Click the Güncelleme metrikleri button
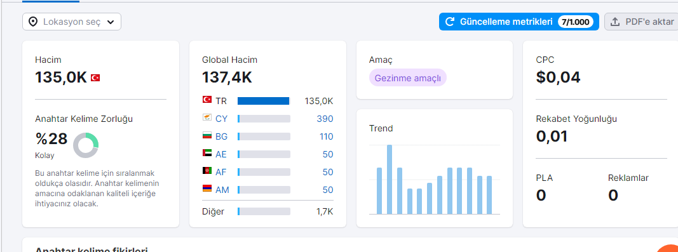 519,22
